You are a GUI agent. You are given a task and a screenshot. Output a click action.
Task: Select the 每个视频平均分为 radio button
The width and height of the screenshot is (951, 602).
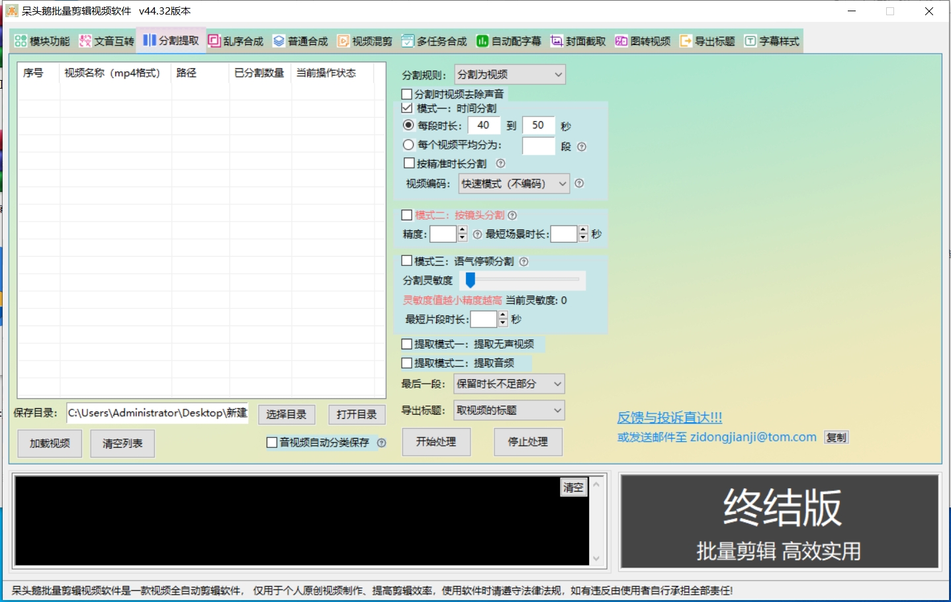pos(408,144)
